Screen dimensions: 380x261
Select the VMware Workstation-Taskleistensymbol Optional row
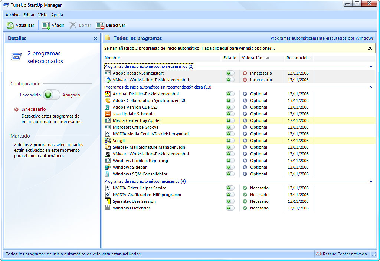[239, 154]
